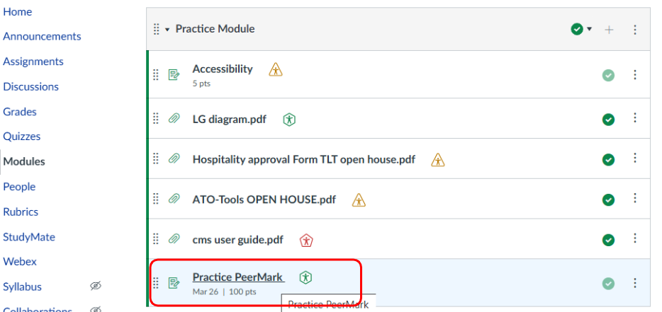The width and height of the screenshot is (662, 312).
Task: Open the Practice PeerMark assignment link
Action: pos(237,277)
